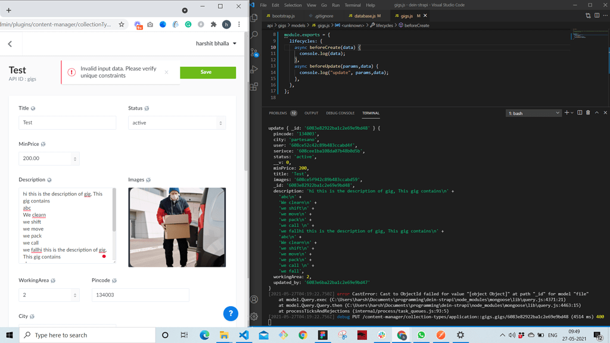Viewport: 610px width, 343px height.
Task: Open Accounts icon in VS Code activity bar
Action: (x=254, y=300)
